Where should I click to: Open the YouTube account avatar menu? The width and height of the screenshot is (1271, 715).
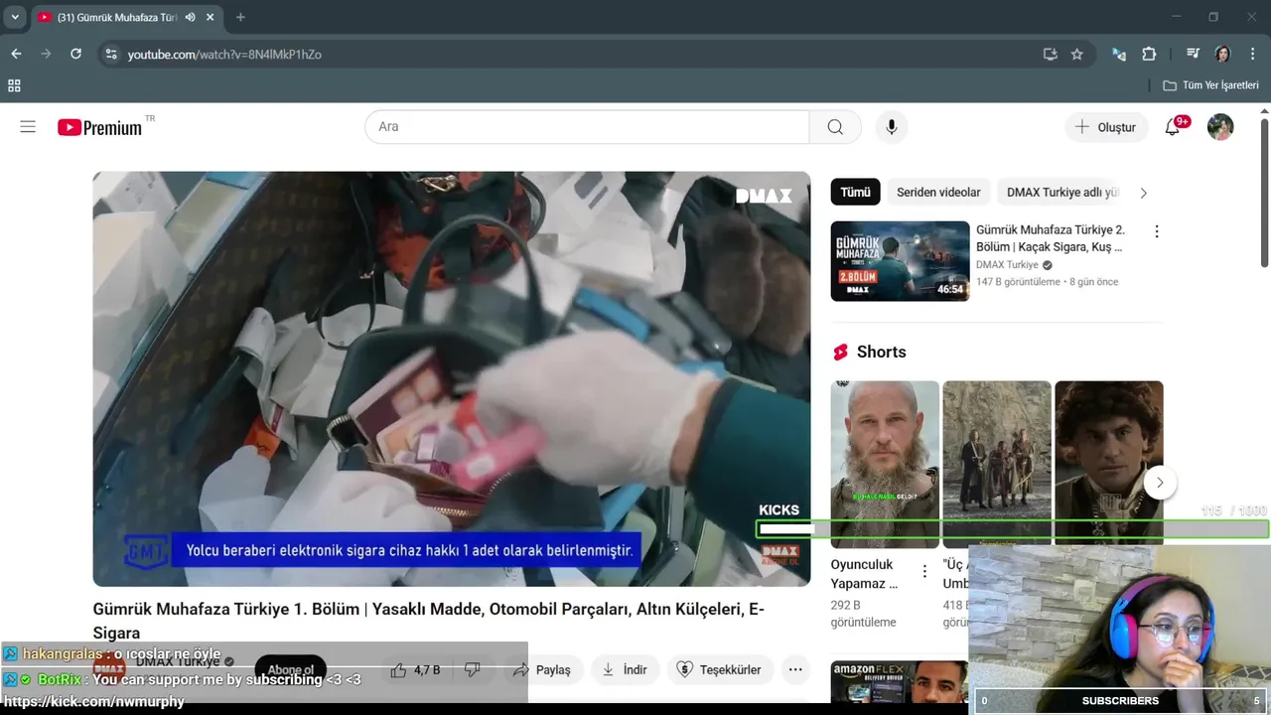coord(1220,127)
